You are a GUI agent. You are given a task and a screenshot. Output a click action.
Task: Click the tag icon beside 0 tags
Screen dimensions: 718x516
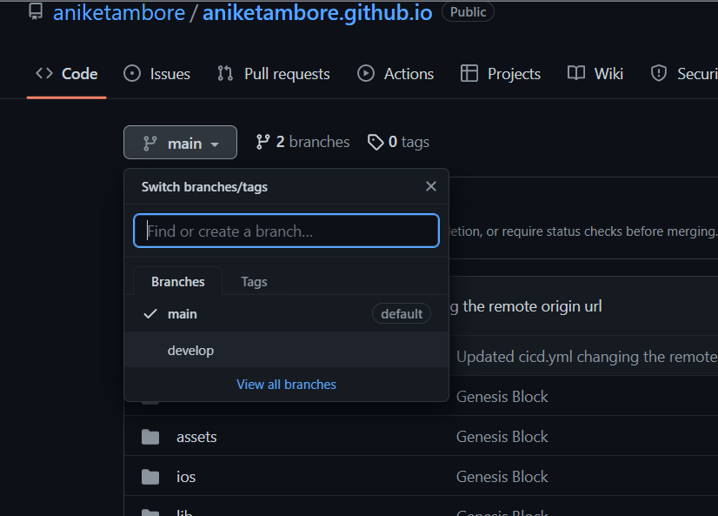click(376, 142)
